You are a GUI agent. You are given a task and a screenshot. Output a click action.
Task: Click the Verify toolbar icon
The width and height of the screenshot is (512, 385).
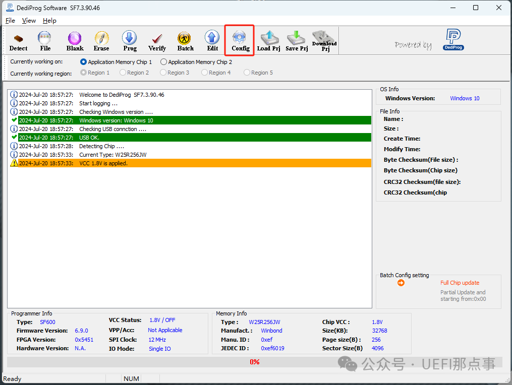coord(157,41)
